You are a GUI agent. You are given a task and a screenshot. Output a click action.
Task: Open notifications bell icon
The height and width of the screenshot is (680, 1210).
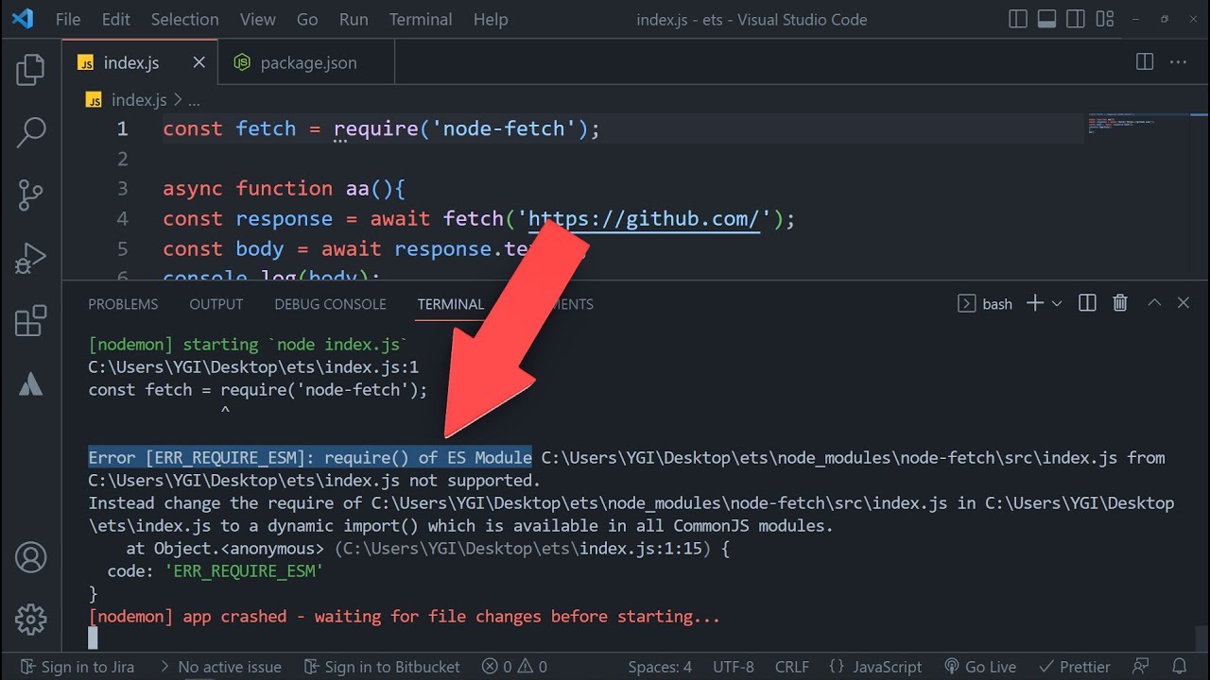tap(1179, 667)
